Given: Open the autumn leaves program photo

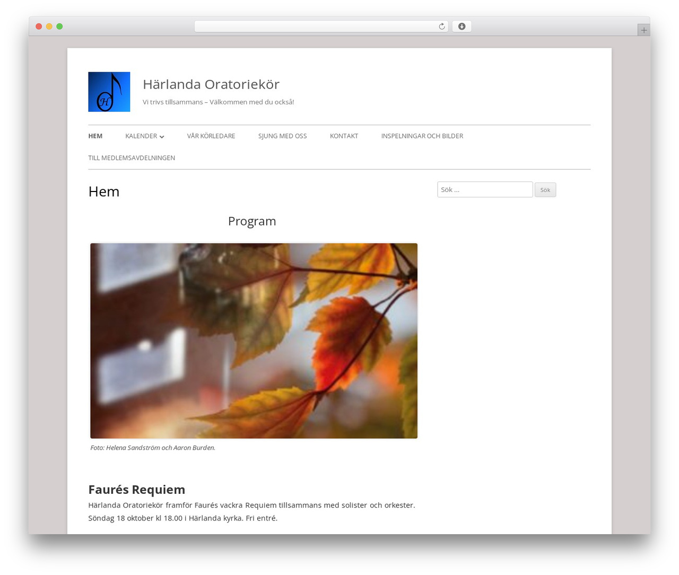Looking at the screenshot, I should [x=254, y=341].
